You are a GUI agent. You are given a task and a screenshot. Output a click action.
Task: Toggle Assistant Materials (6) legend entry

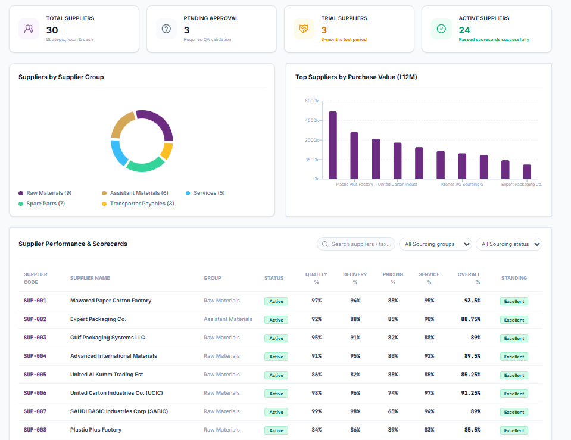(x=135, y=193)
